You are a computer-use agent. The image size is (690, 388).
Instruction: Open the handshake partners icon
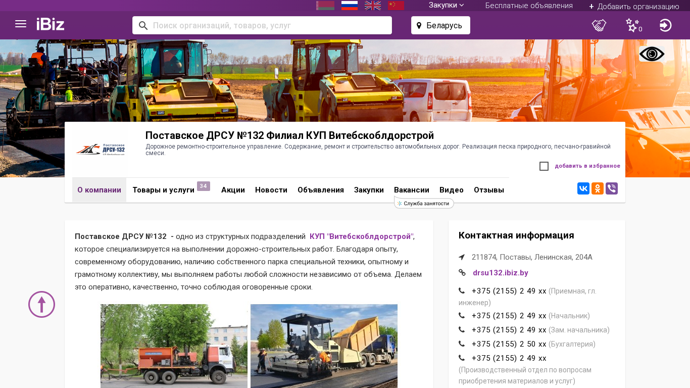coord(599,25)
